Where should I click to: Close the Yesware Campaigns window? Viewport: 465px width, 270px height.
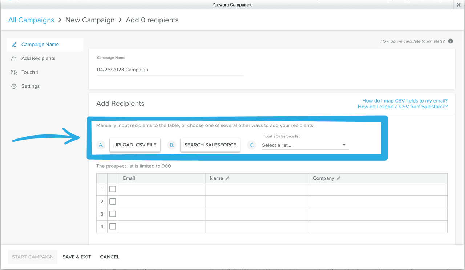pos(458,5)
